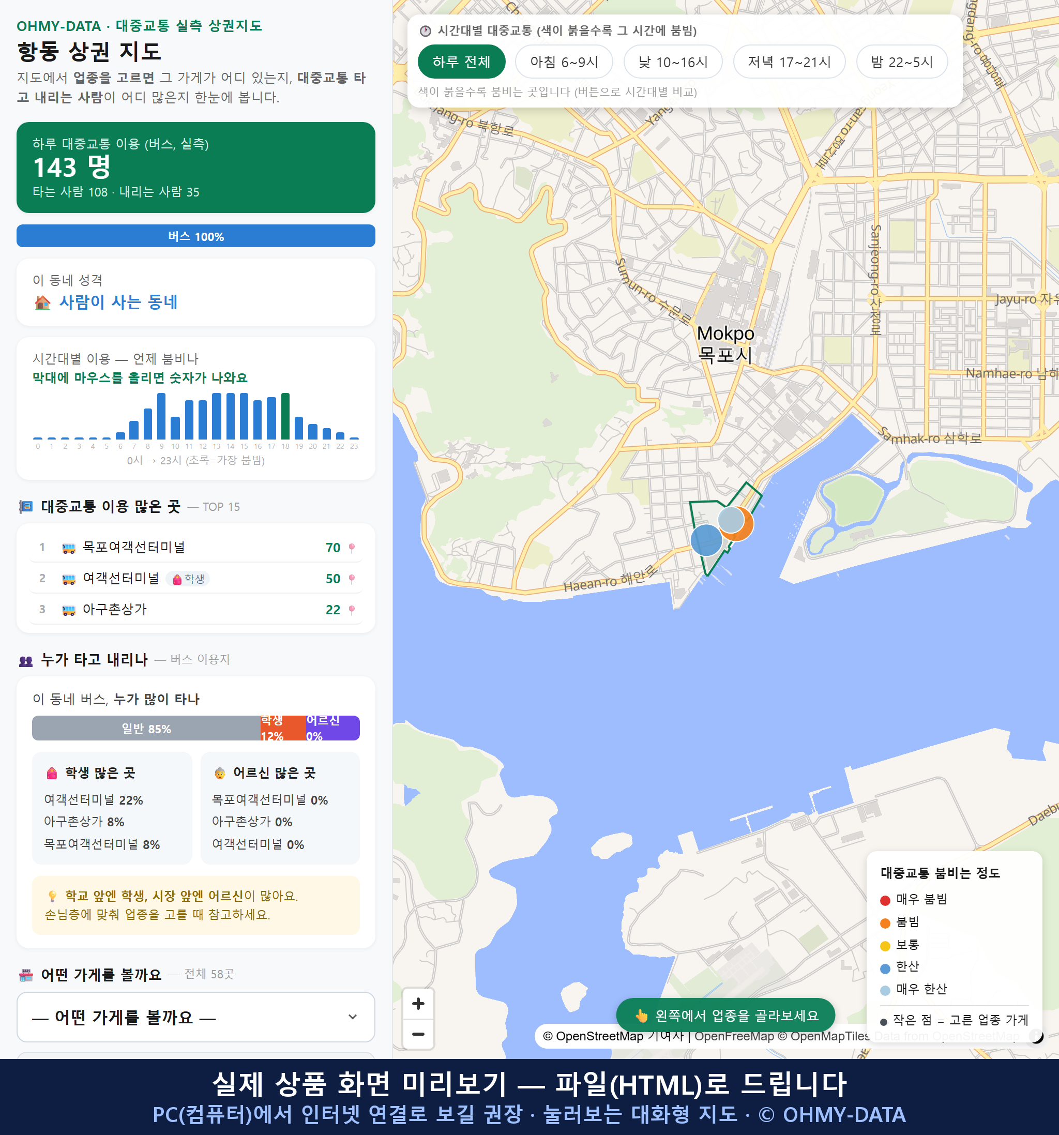Click the Mokpo 목포시 map label
1059x1135 pixels.
point(725,344)
